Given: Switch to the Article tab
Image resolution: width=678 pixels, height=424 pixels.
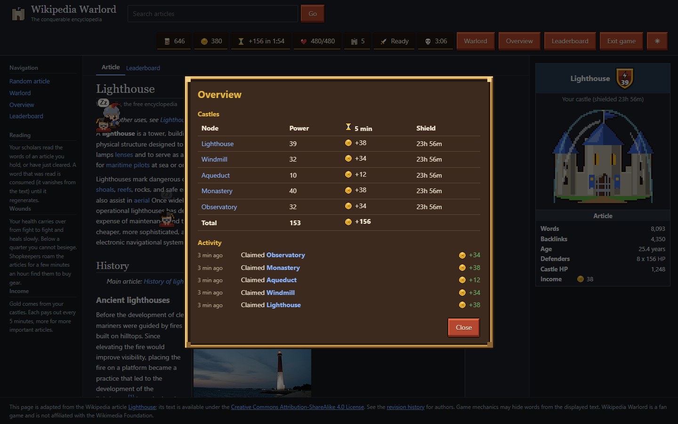Looking at the screenshot, I should point(111,67).
